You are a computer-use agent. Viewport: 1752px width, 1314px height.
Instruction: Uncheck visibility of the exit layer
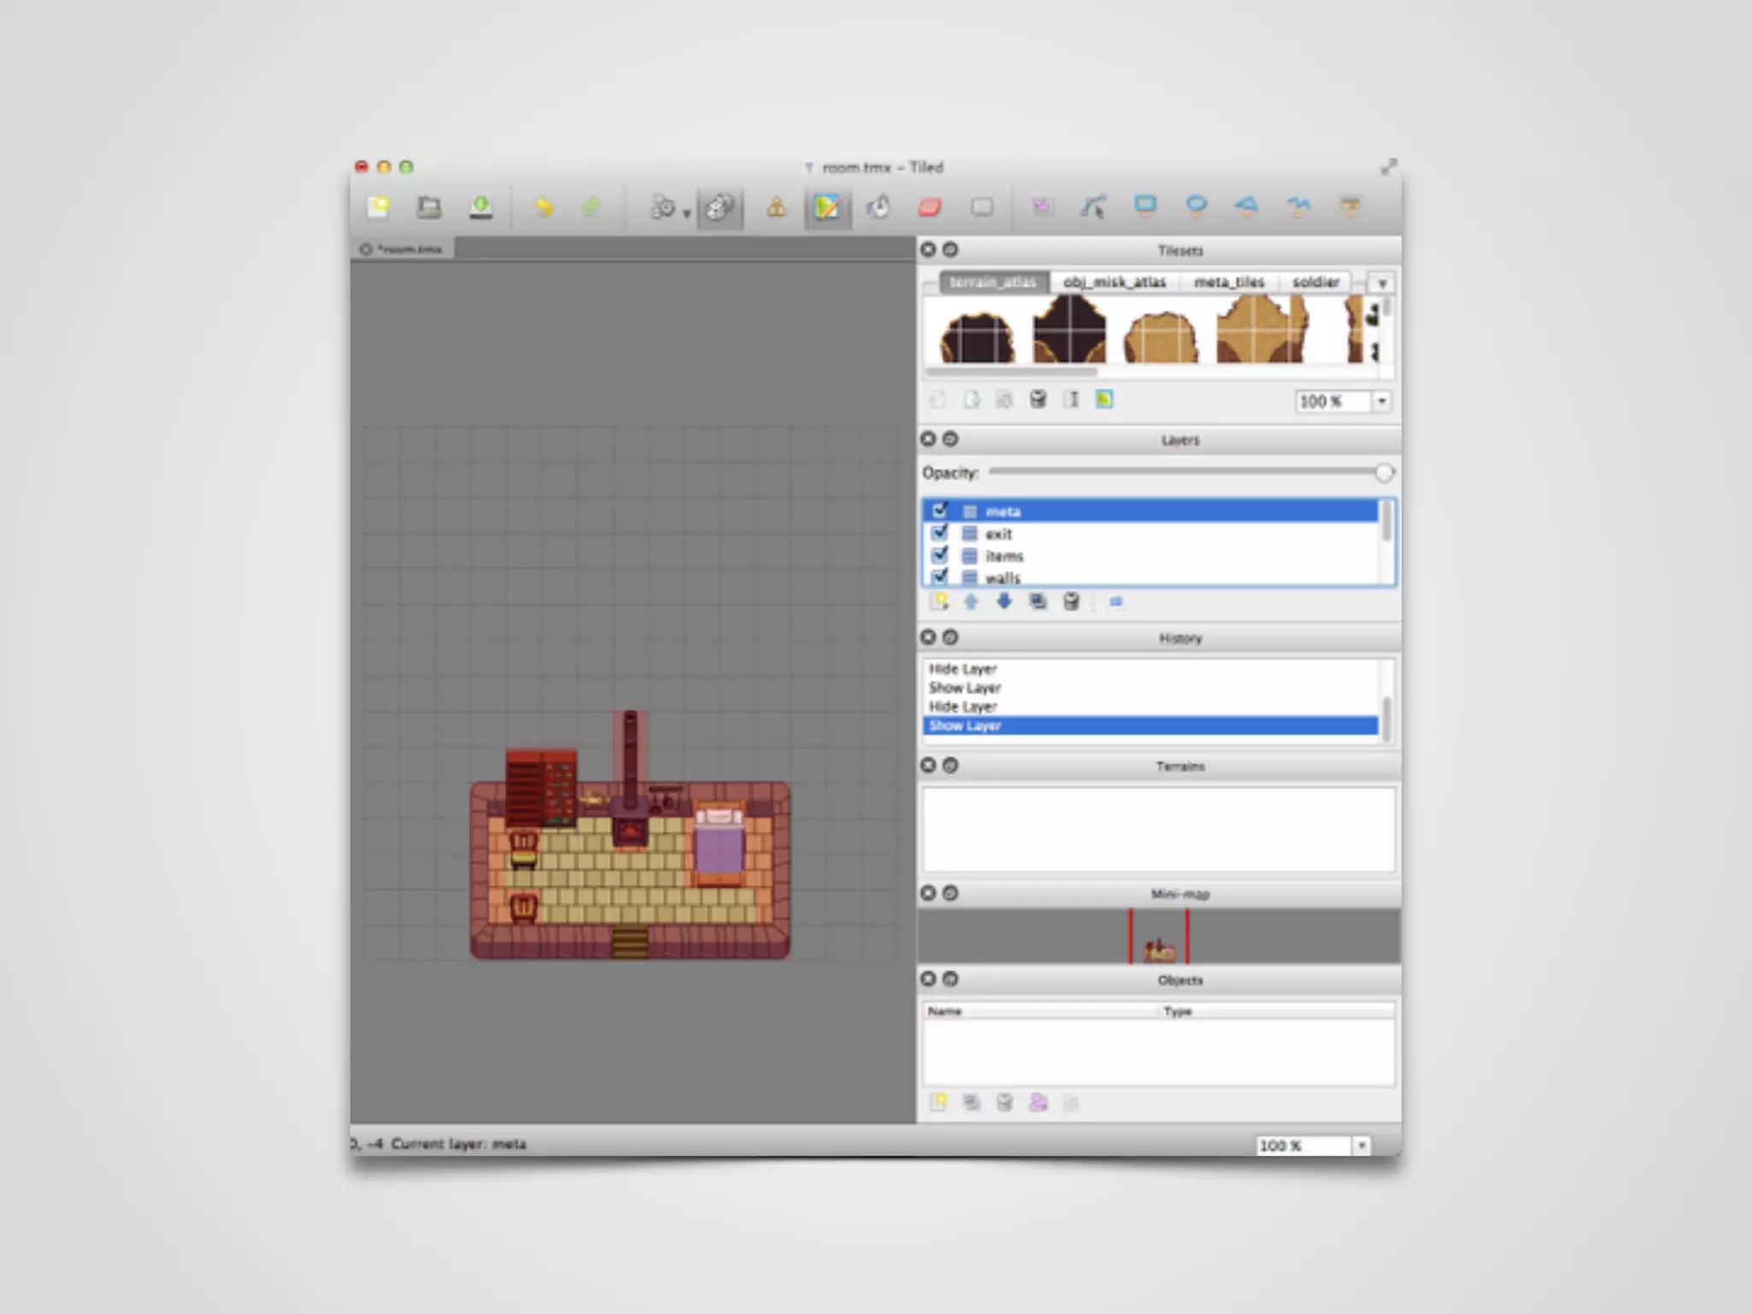(x=940, y=533)
